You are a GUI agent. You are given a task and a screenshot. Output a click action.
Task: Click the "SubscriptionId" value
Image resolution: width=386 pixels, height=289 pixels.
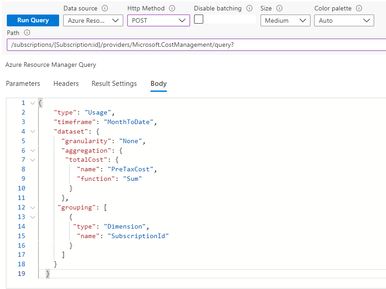click(138, 236)
